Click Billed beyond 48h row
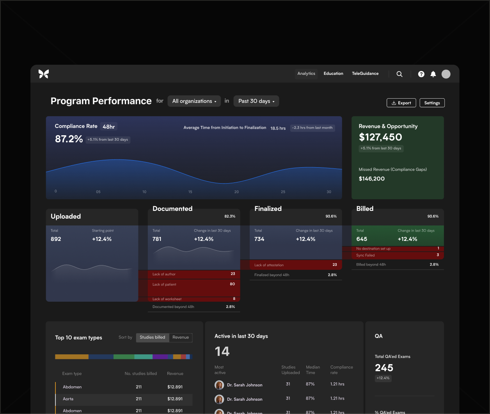This screenshot has height=414, width=490. (398, 265)
